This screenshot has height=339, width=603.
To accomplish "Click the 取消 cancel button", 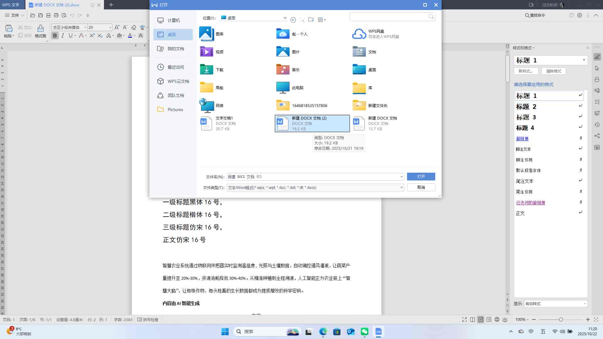I will [x=421, y=187].
